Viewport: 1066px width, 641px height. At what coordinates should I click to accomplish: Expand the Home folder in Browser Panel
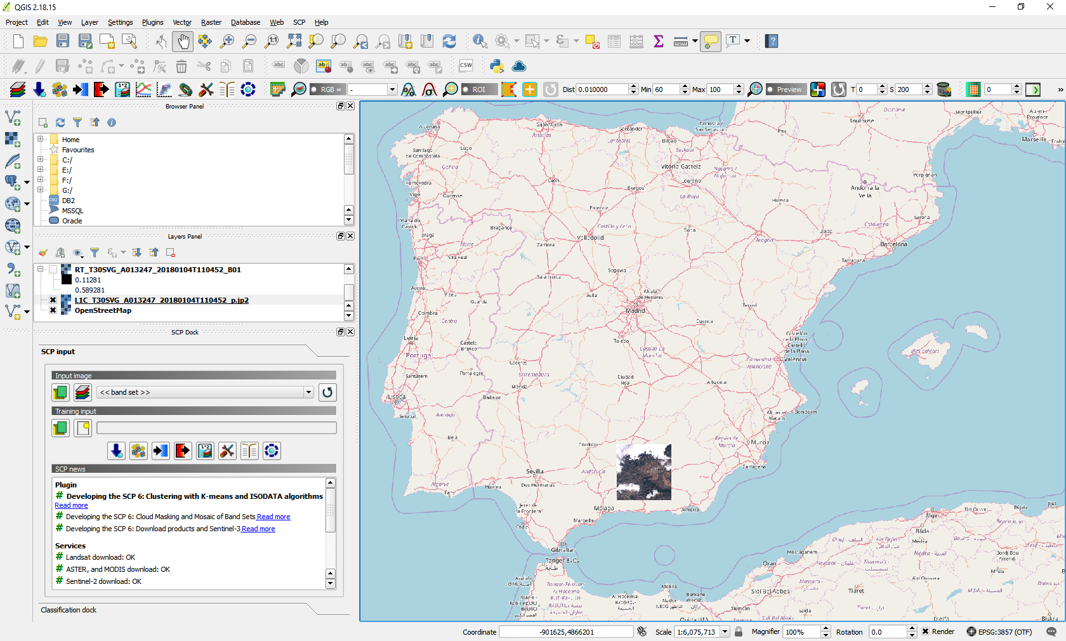point(41,139)
